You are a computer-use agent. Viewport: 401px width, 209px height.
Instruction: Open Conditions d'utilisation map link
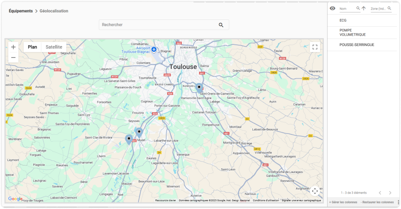(266, 200)
